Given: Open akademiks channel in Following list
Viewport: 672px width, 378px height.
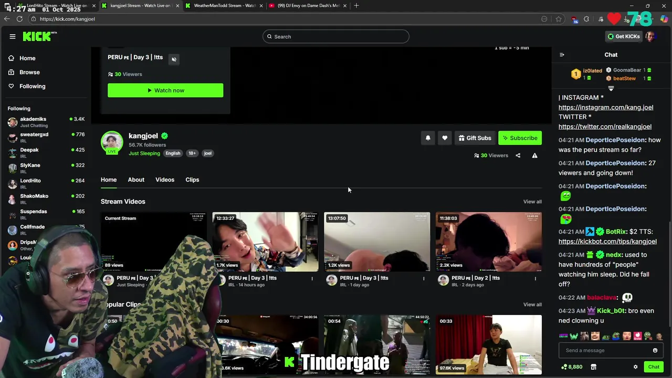Looking at the screenshot, I should click(46, 122).
